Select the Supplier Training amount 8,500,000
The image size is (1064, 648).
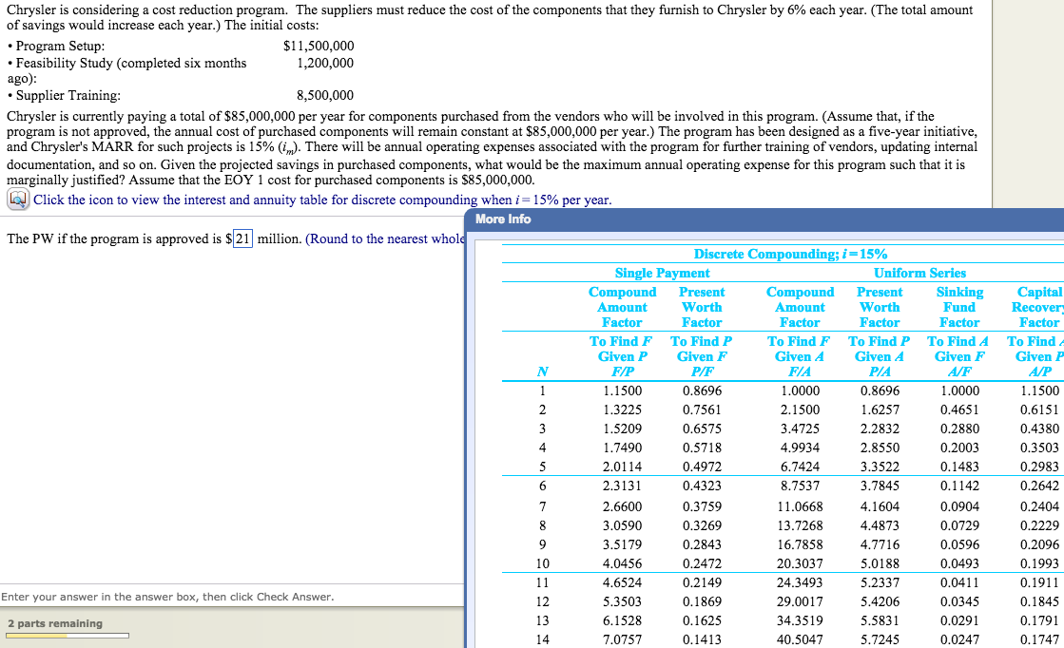325,96
